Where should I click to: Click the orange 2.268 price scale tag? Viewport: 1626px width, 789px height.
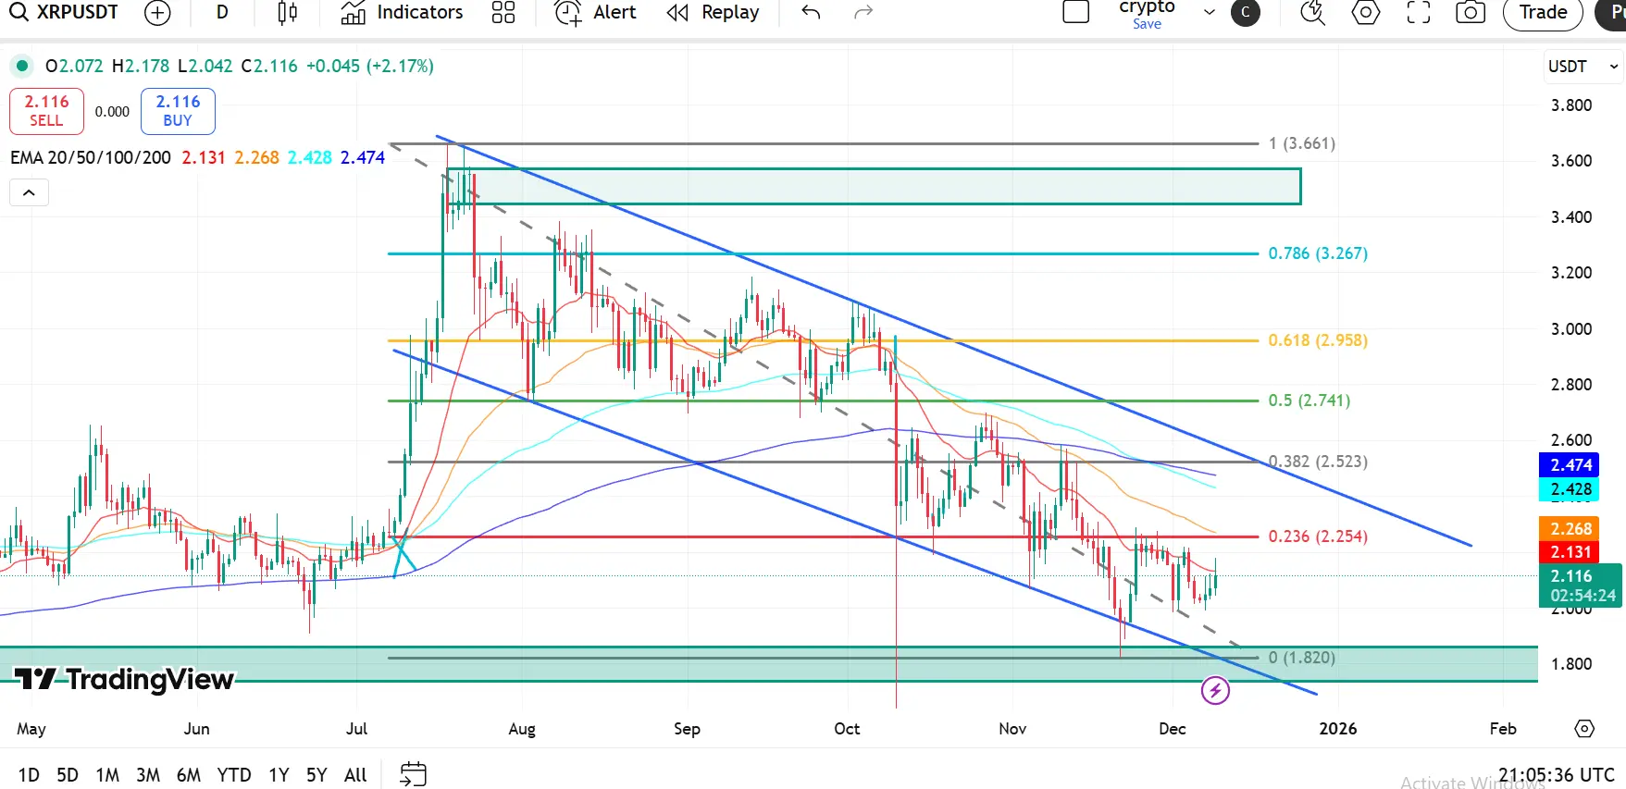[1569, 528]
